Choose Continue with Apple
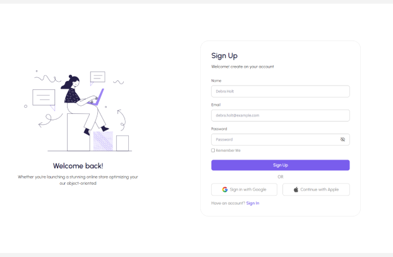393x257 pixels. pyautogui.click(x=316, y=189)
